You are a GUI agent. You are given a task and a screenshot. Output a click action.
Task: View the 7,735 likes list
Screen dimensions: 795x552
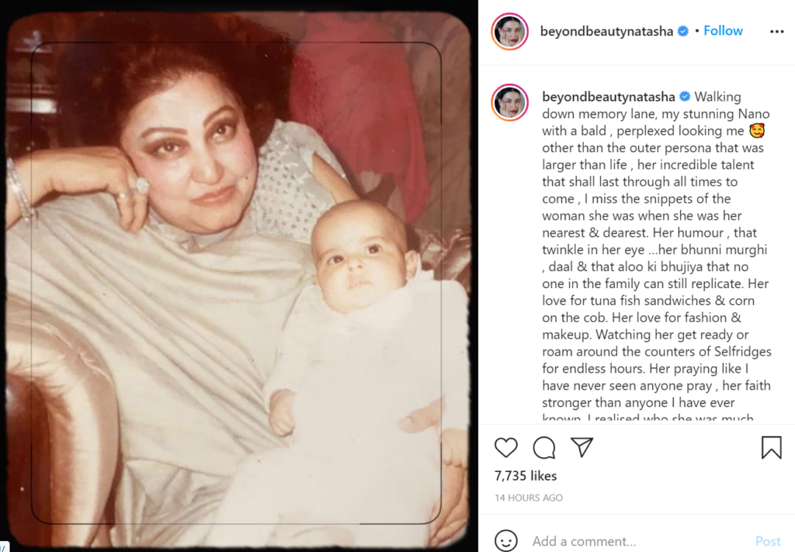tap(526, 475)
